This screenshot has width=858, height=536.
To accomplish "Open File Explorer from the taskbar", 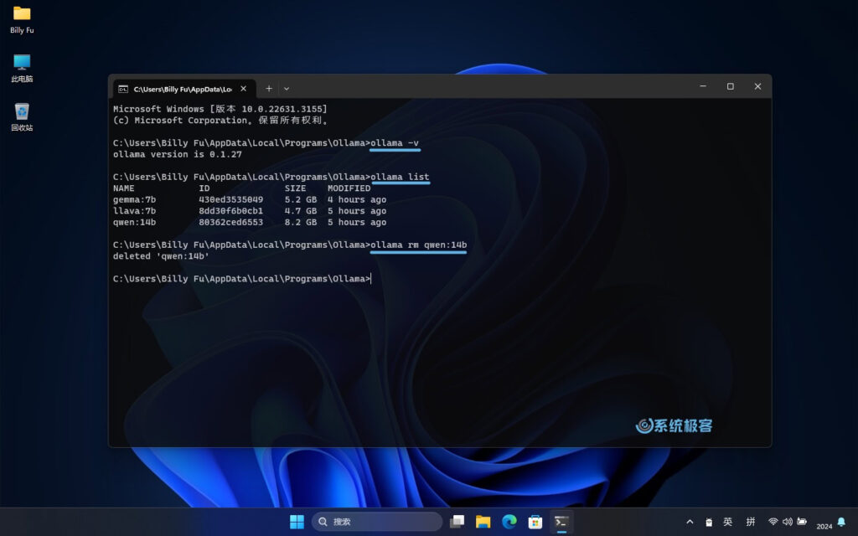I will tap(484, 521).
